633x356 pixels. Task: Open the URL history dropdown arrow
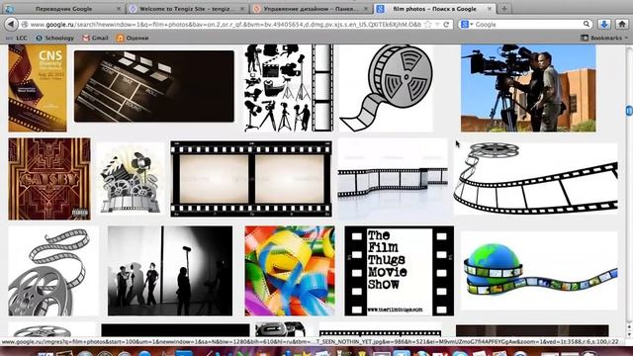tap(437, 25)
